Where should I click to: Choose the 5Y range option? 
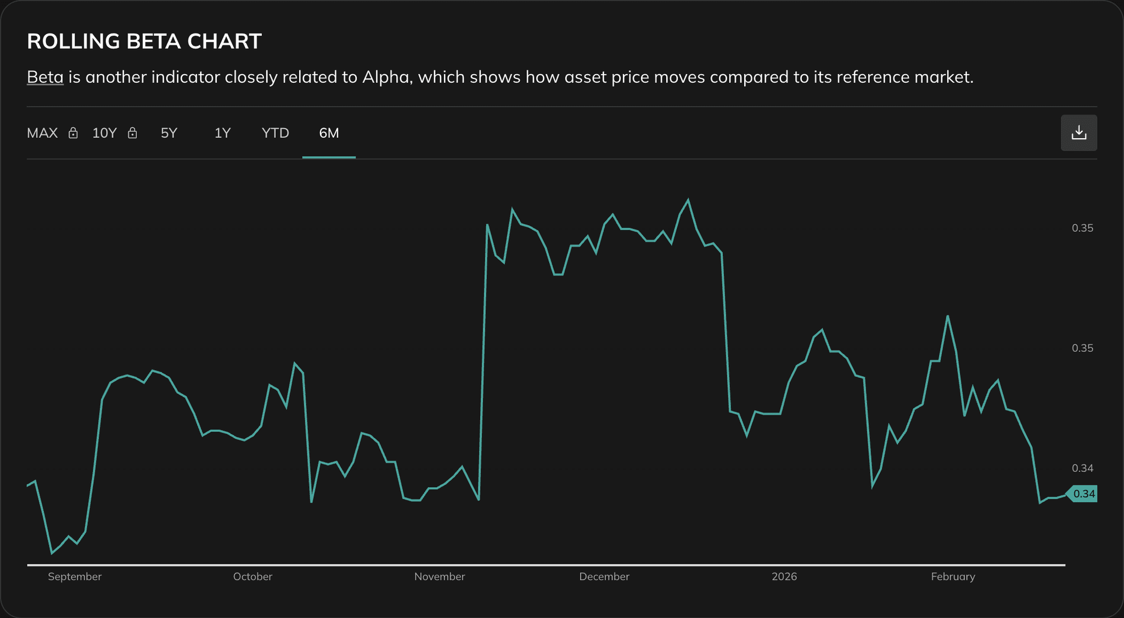coord(169,133)
